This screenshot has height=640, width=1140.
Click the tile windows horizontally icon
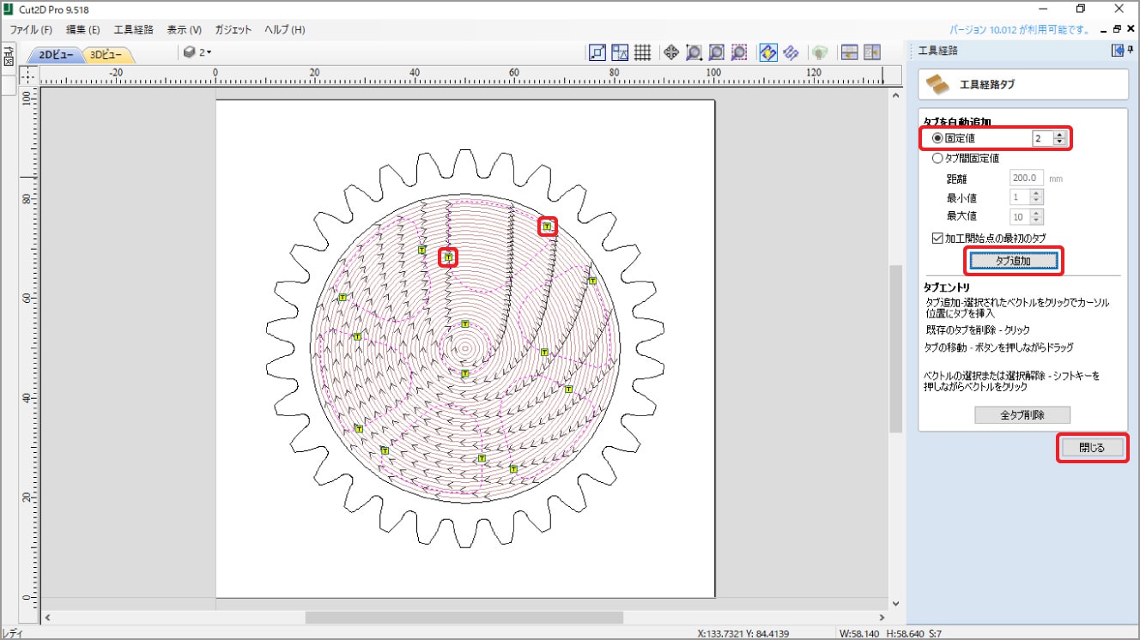click(x=850, y=52)
